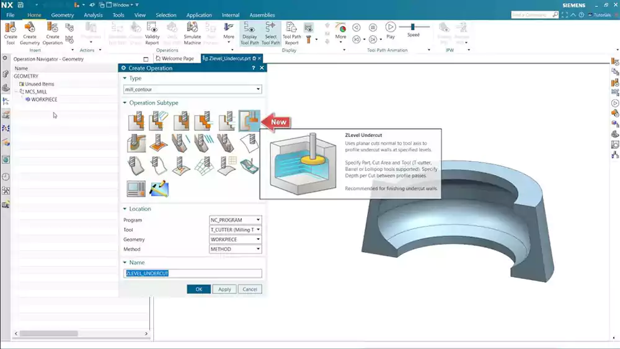Click the navigator scroll right arrow

coord(146,334)
